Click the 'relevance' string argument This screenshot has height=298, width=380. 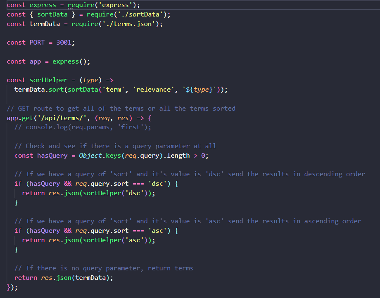[153, 90]
